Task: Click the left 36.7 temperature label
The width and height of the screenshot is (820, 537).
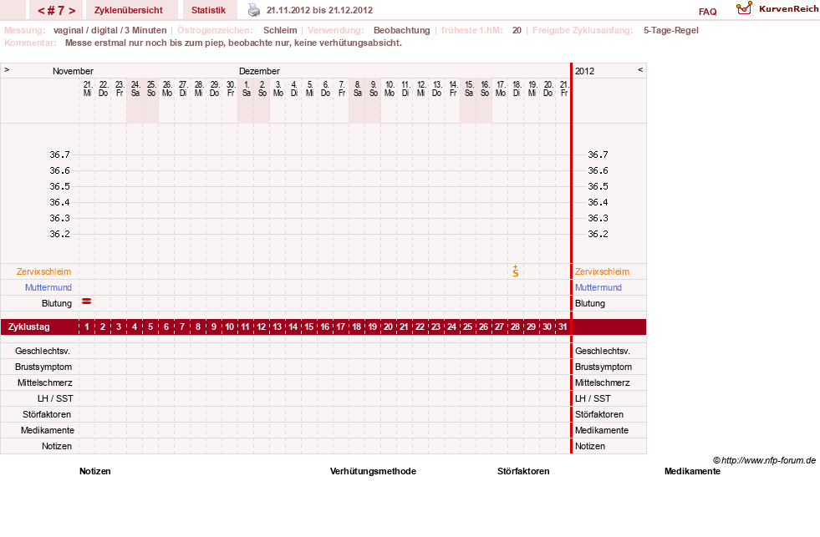Action: 59,155
